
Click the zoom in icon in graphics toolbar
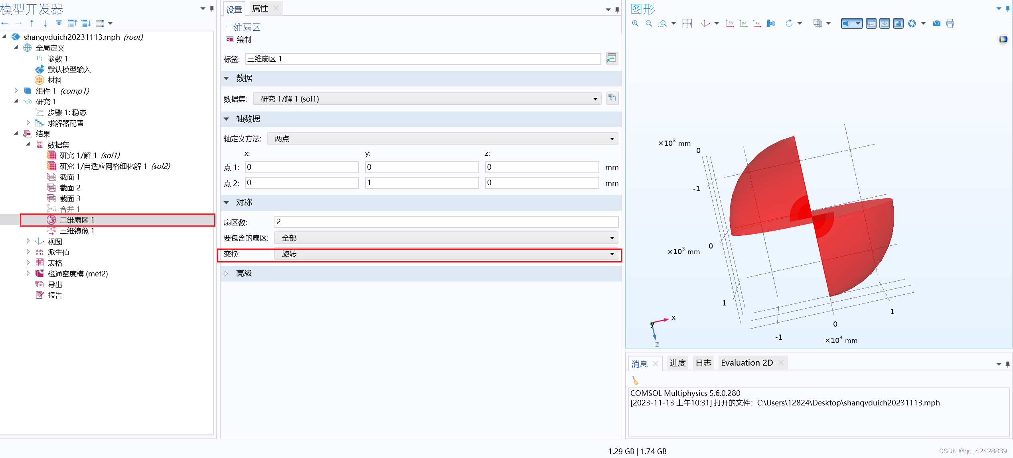[635, 23]
